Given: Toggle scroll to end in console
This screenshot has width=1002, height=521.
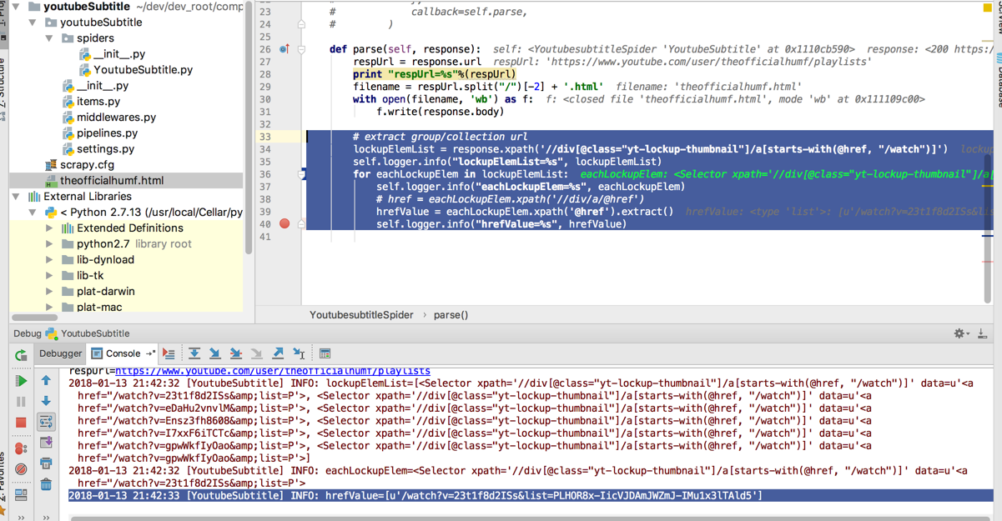Looking at the screenshot, I should tap(46, 443).
